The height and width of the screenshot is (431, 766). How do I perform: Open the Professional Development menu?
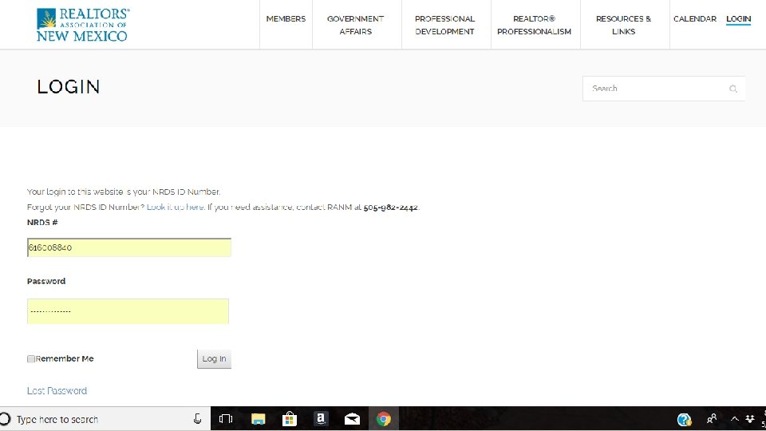444,25
